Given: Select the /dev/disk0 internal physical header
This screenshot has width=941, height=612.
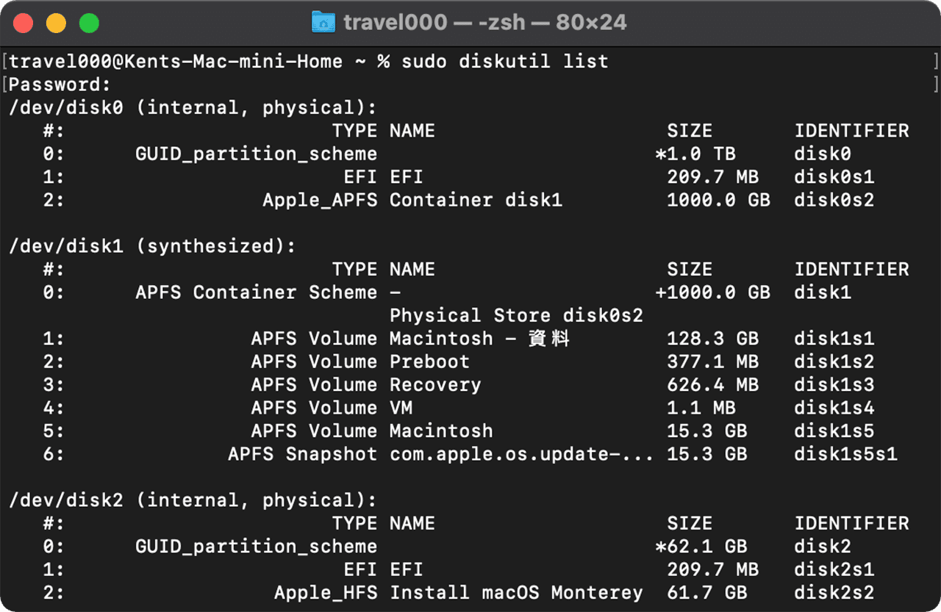Looking at the screenshot, I should 193,107.
